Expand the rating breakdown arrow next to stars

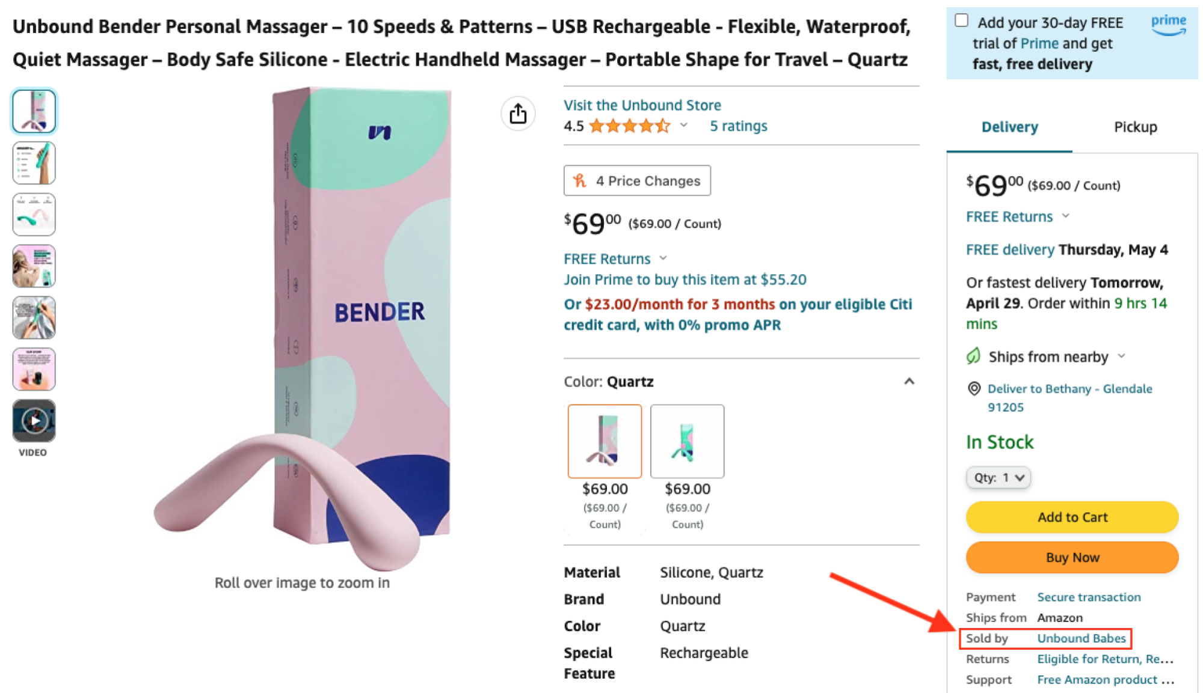pos(684,126)
